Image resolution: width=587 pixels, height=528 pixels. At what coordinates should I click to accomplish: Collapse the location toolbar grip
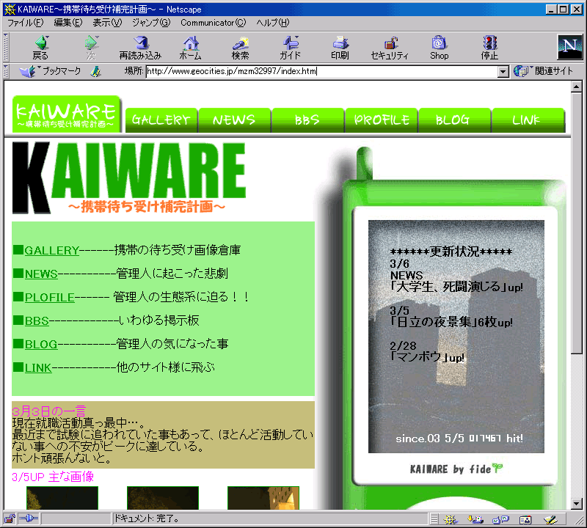[6, 71]
